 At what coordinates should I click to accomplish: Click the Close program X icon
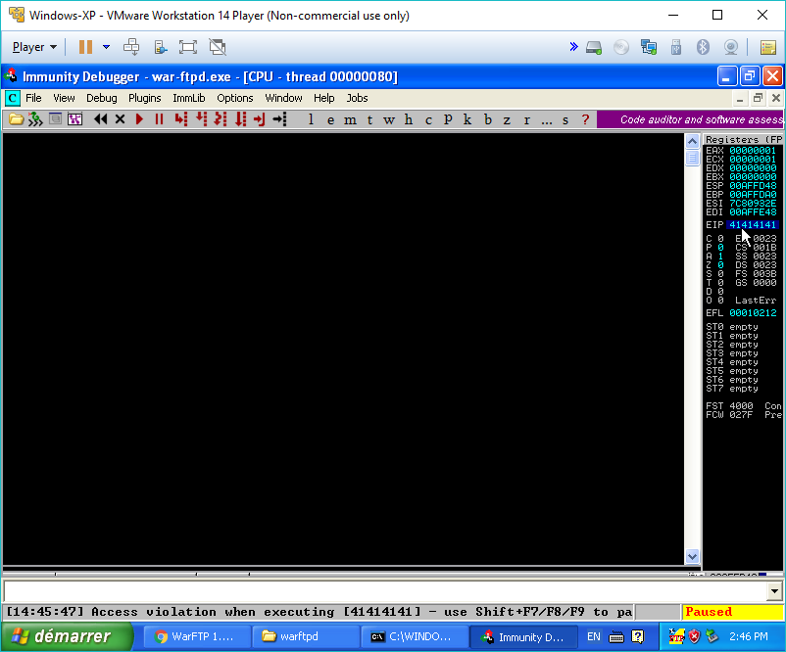pos(120,119)
